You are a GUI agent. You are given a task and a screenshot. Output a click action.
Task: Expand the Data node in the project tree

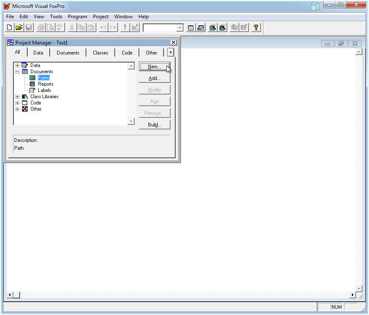click(17, 65)
